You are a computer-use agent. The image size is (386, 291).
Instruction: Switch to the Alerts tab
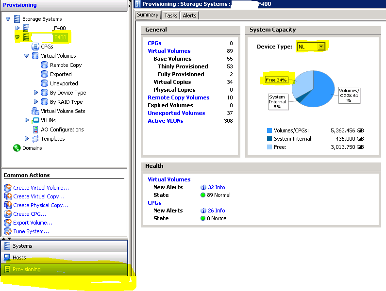(189, 16)
